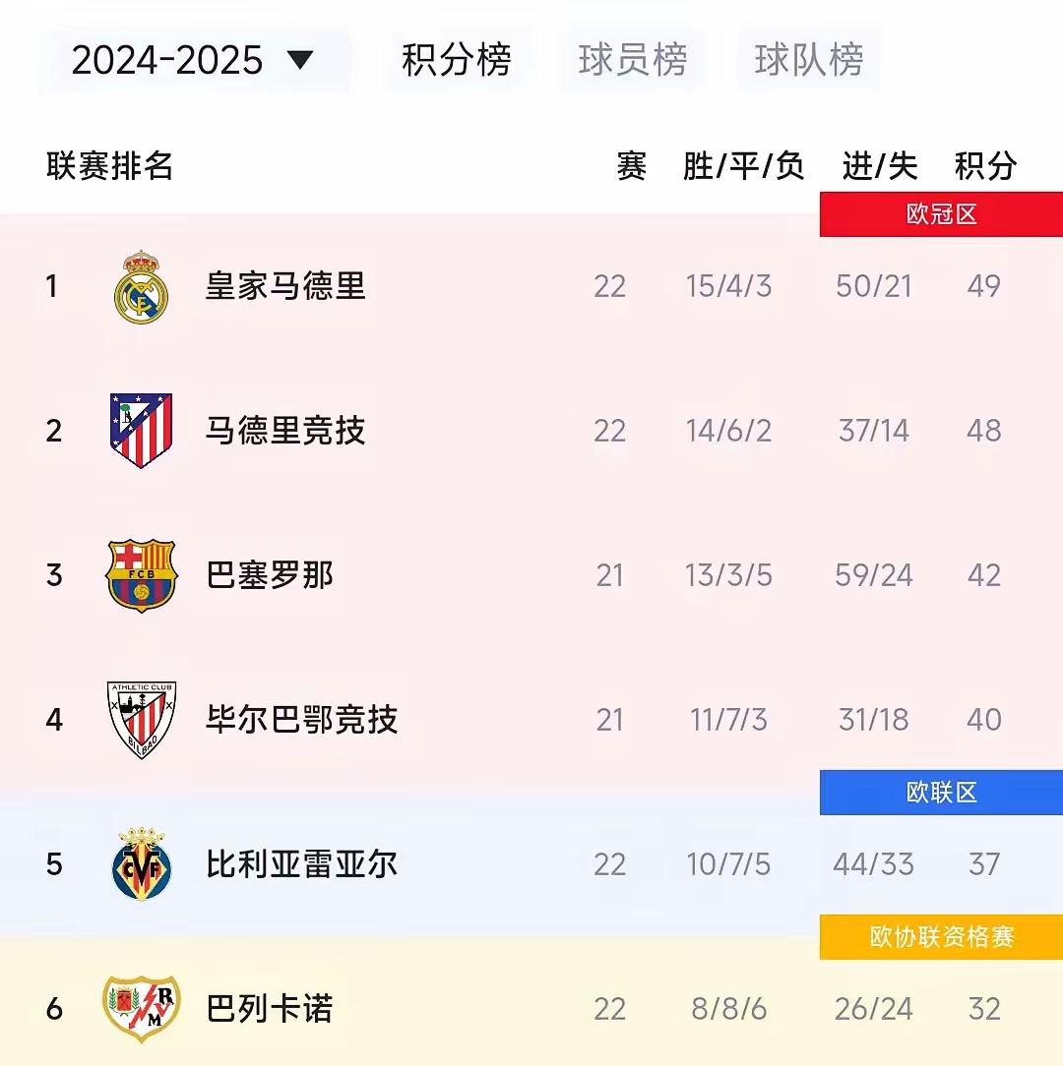Click the Villarreal club crest
This screenshot has height=1066, width=1063.
[x=140, y=863]
